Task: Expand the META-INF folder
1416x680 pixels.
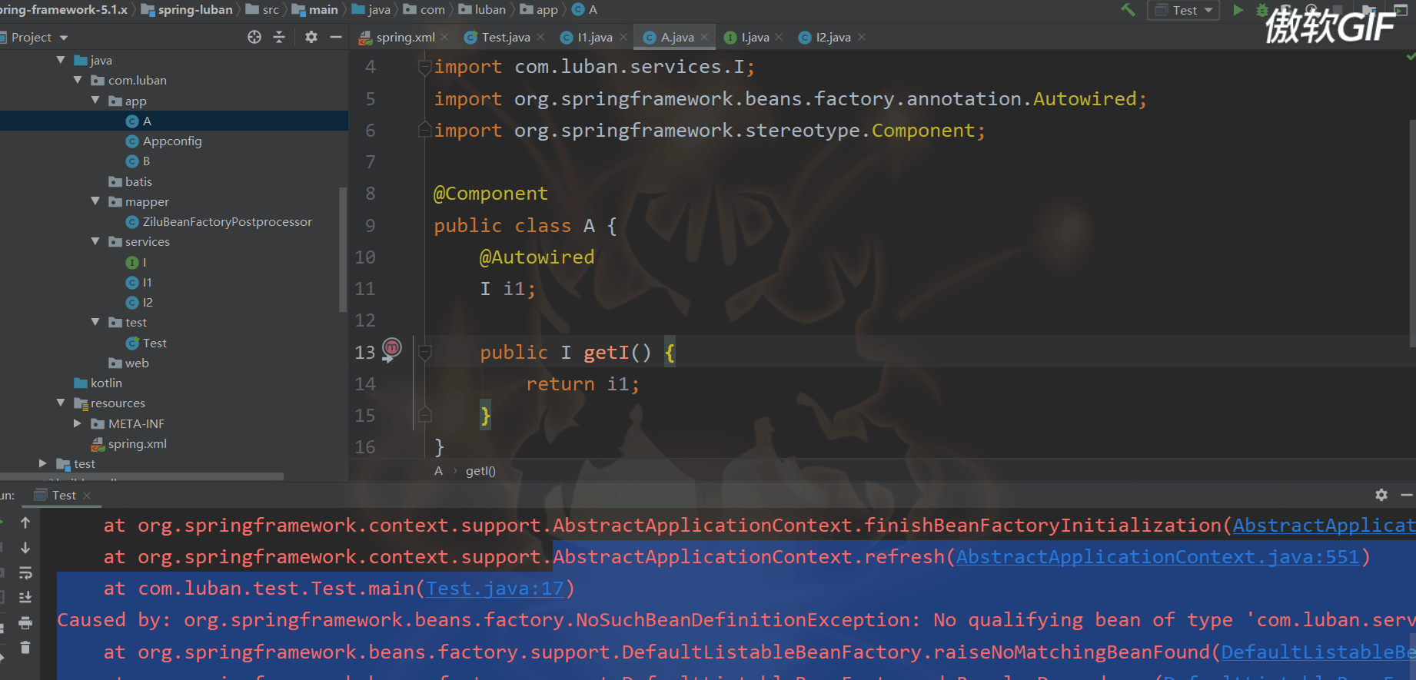Action: point(78,423)
